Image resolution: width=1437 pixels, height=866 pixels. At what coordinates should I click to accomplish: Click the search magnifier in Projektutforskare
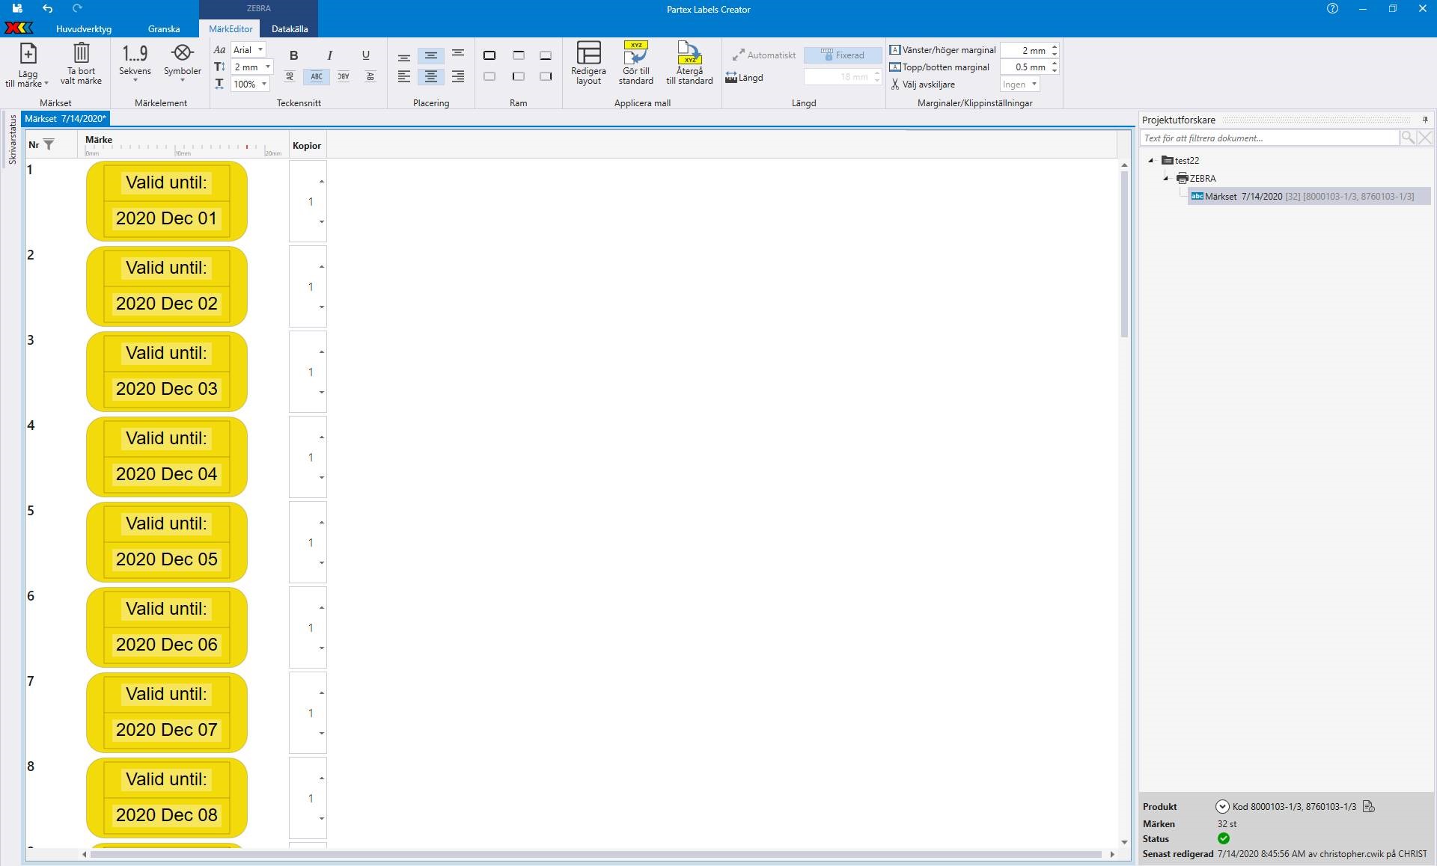(x=1408, y=138)
